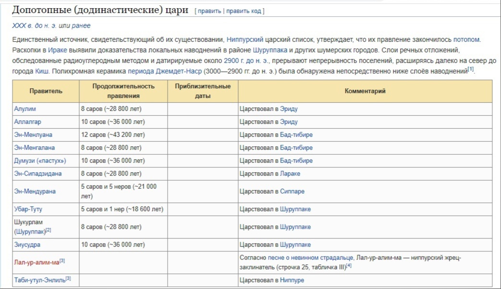Click footnote [3] after Таби-утул-Энлиль
Screen dimensions: 501x289
click(68, 278)
